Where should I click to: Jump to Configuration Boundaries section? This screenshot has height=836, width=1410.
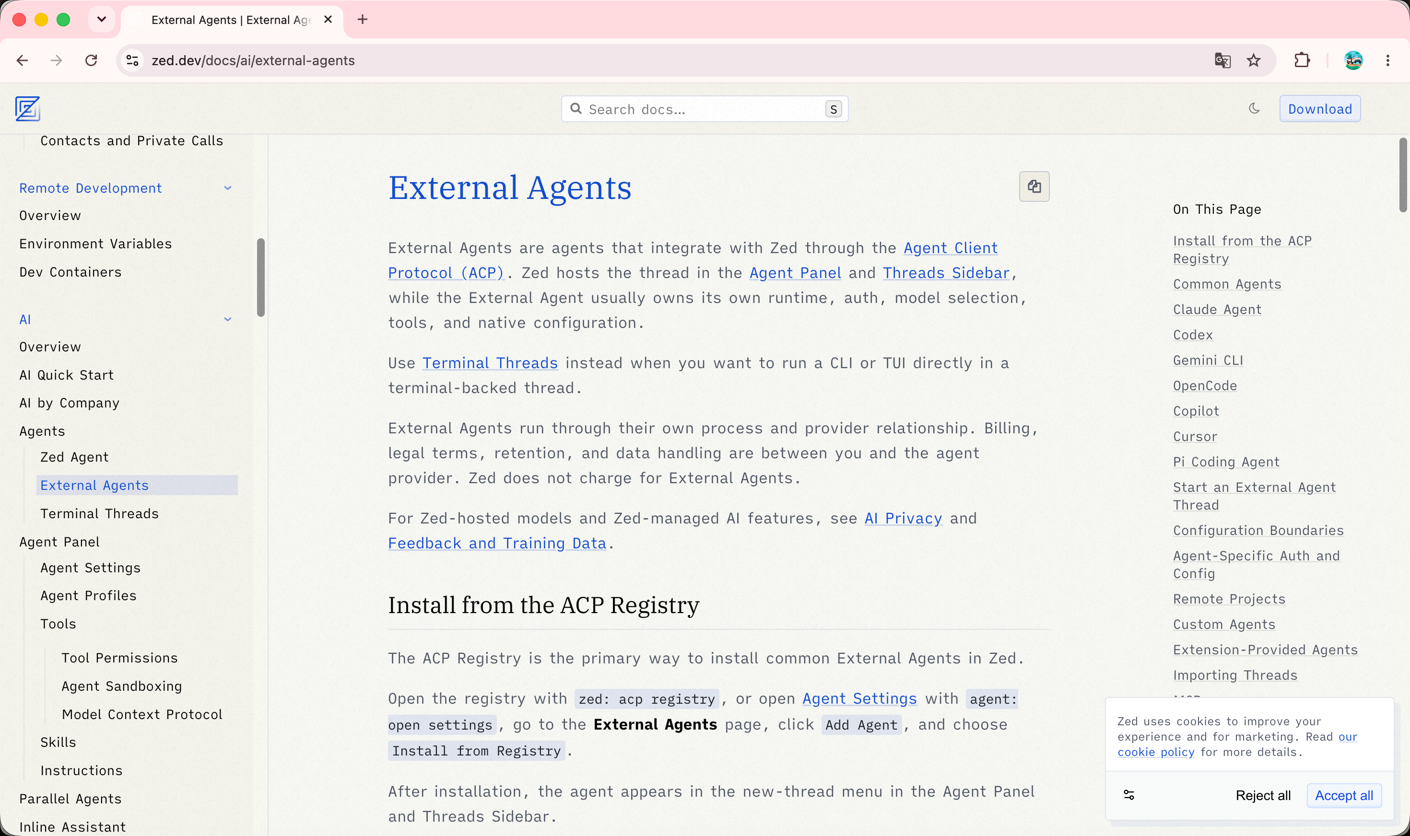(1258, 531)
